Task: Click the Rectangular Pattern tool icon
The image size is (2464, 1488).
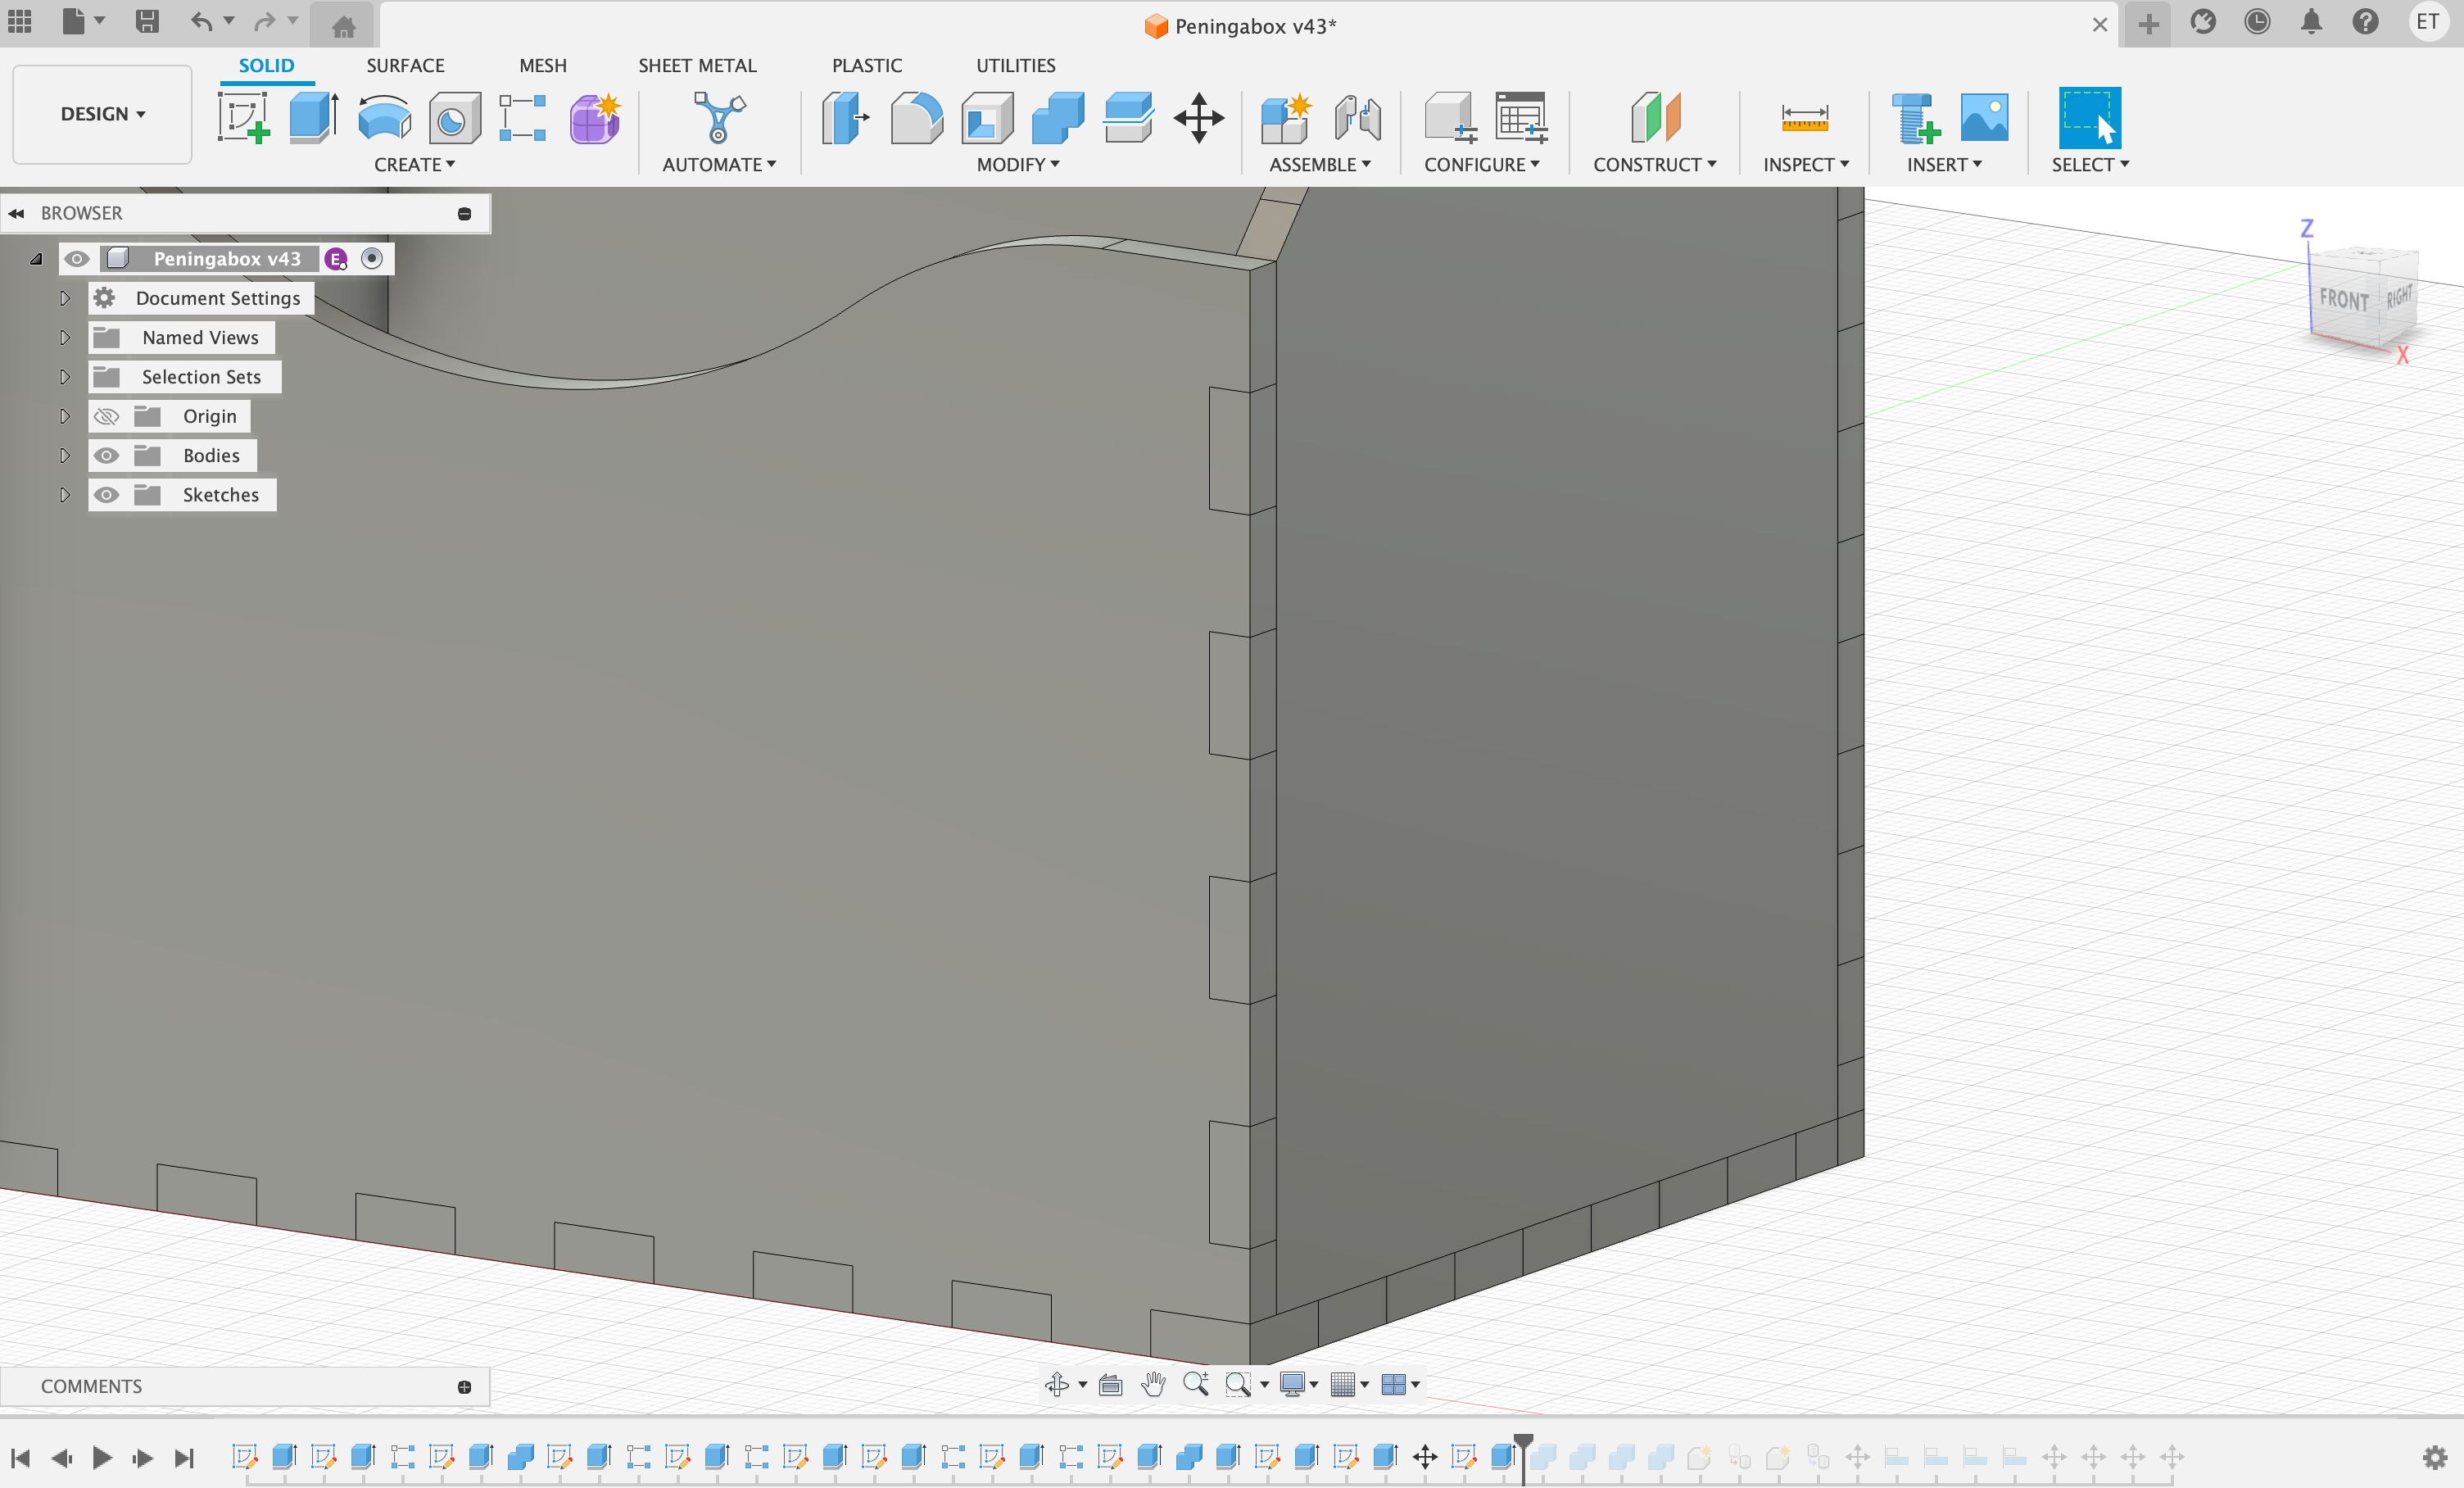Action: point(523,118)
